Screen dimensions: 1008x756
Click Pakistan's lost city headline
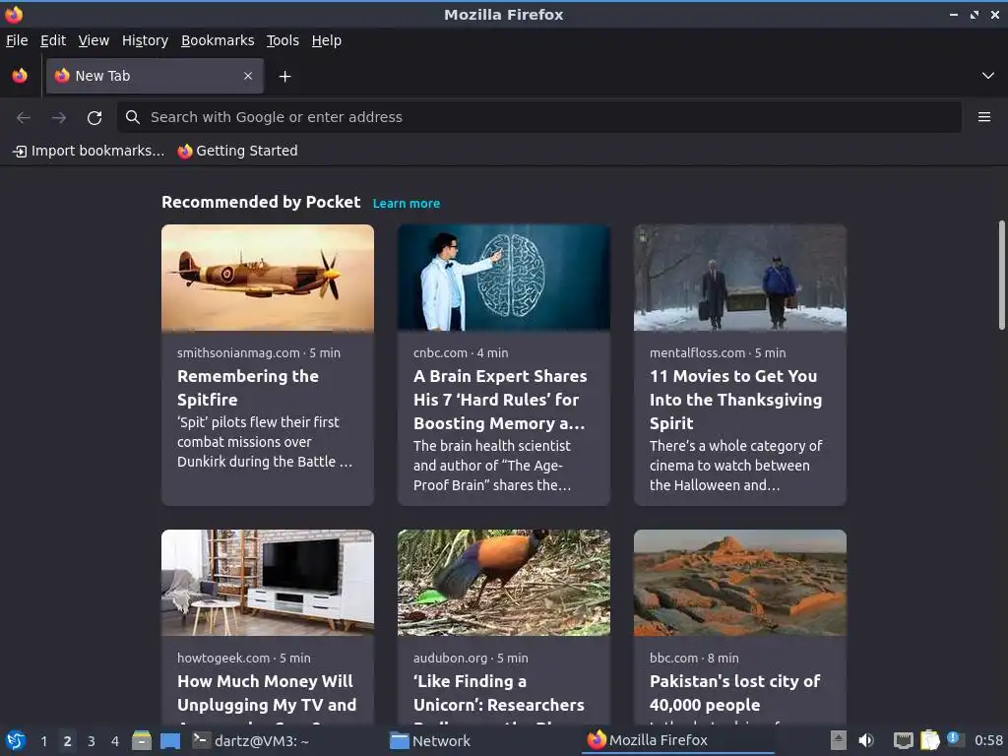[734, 693]
